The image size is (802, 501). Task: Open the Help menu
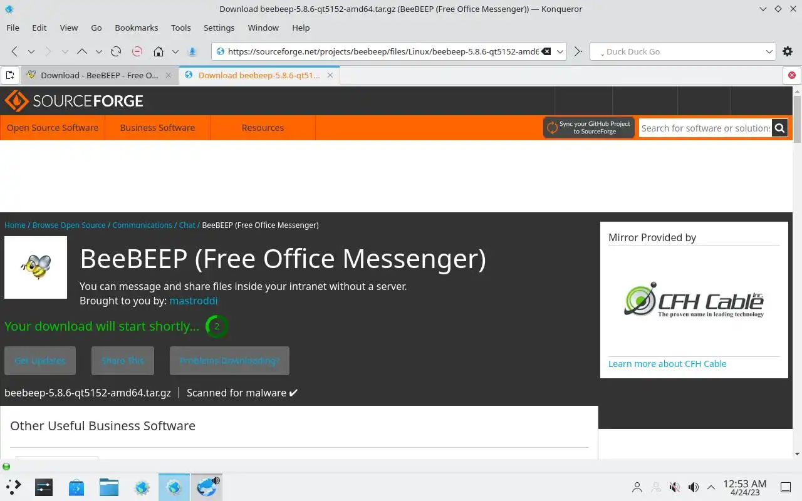click(301, 28)
